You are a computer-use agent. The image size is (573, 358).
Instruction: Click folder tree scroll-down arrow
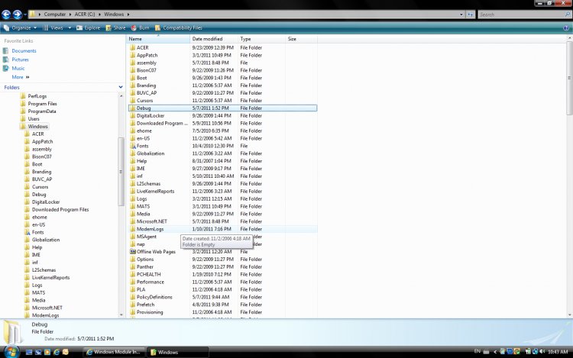pos(121,314)
